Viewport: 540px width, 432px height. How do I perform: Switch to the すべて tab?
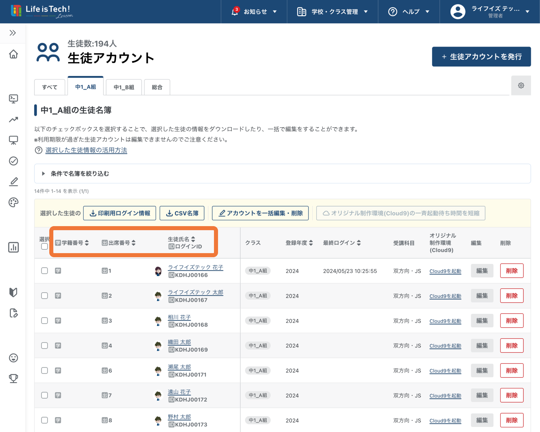(x=50, y=87)
